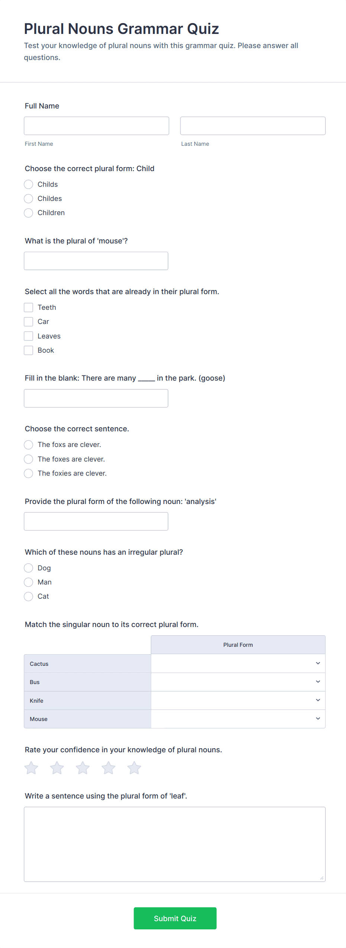Viewport: 346px width, 948px height.
Task: Give a five-star confidence rating
Action: coord(134,768)
